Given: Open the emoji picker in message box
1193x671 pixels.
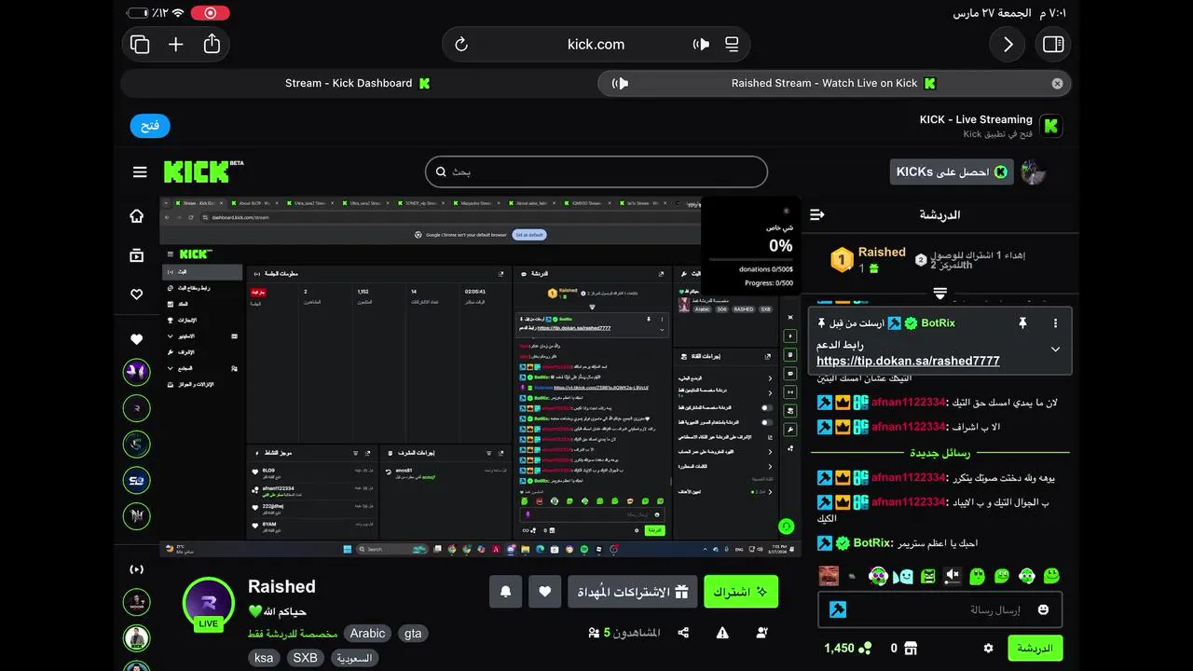Looking at the screenshot, I should 1043,609.
